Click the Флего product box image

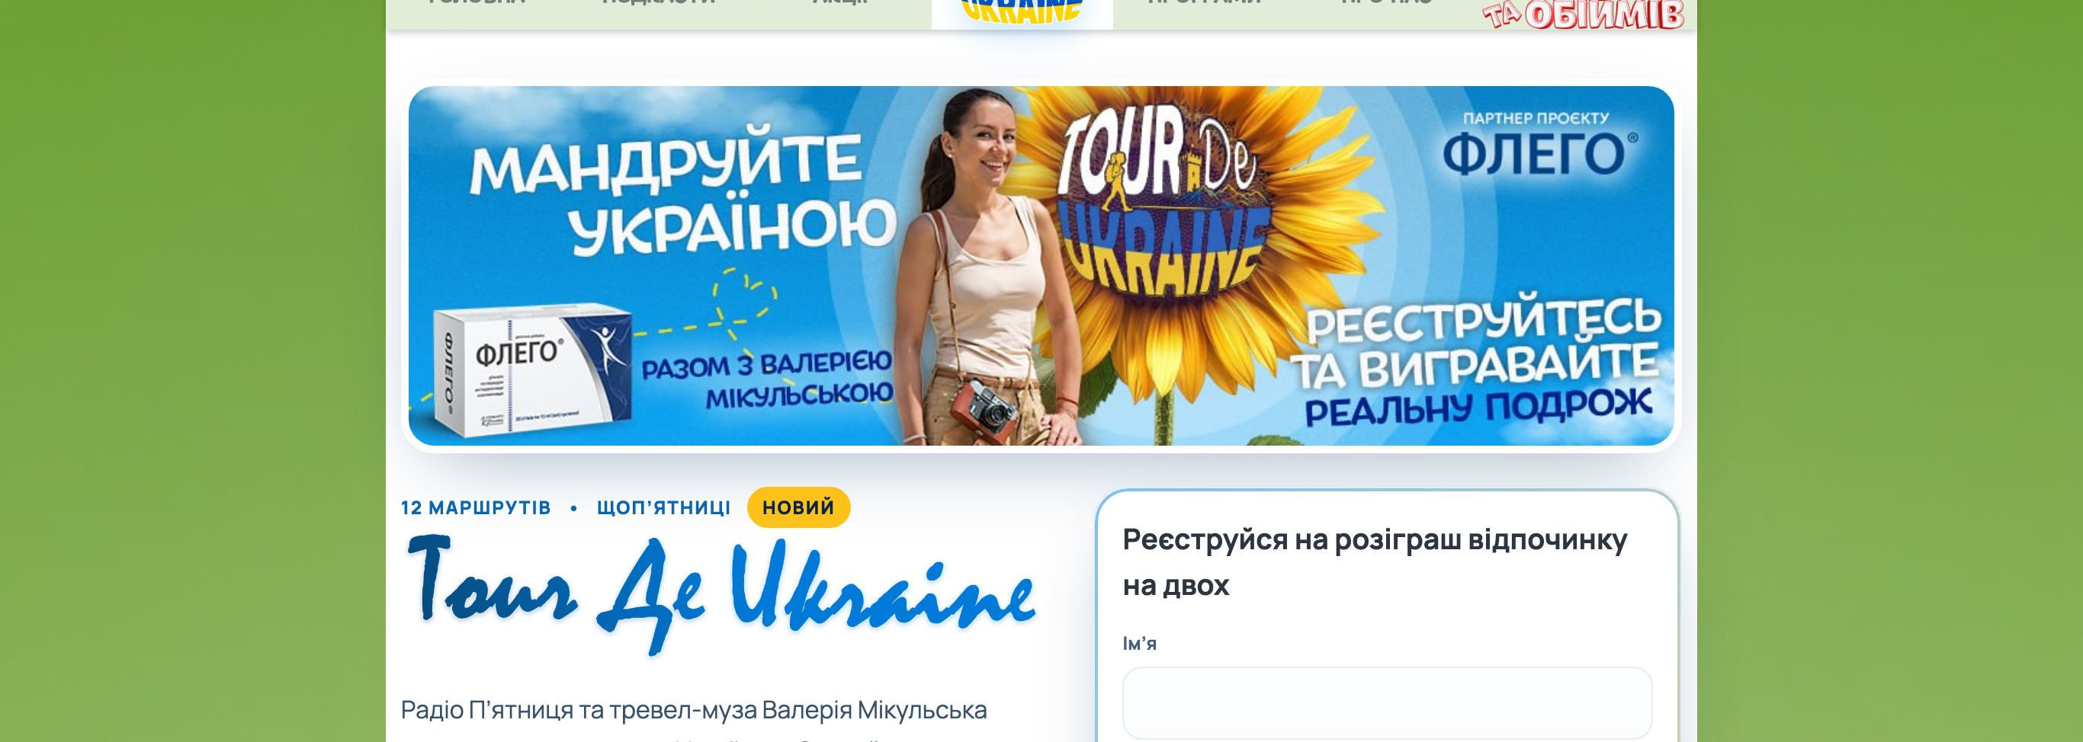click(x=534, y=370)
